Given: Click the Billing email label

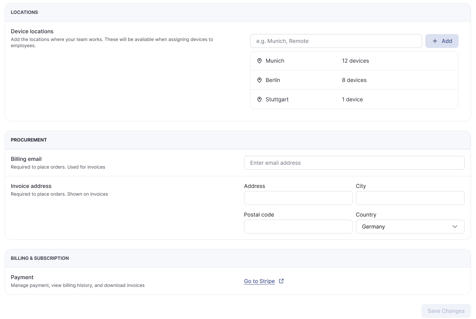Looking at the screenshot, I should tap(26, 159).
